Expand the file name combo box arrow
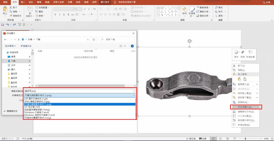The height and width of the screenshot is (141, 274). [134, 91]
